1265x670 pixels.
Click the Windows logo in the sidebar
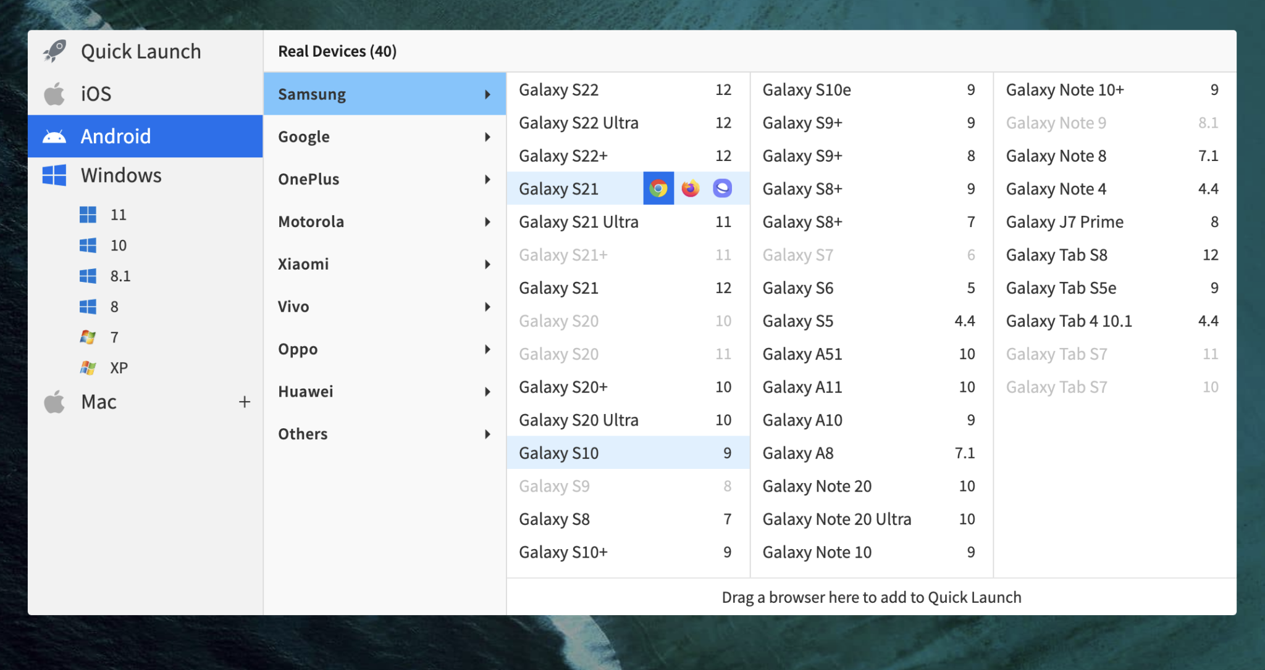pyautogui.click(x=54, y=175)
